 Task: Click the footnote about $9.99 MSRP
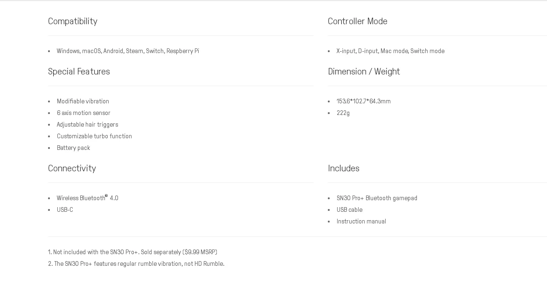[132, 252]
